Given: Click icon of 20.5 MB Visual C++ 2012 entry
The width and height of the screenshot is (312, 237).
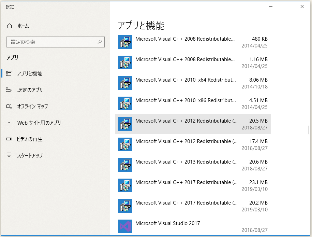Looking at the screenshot, I should (x=125, y=124).
